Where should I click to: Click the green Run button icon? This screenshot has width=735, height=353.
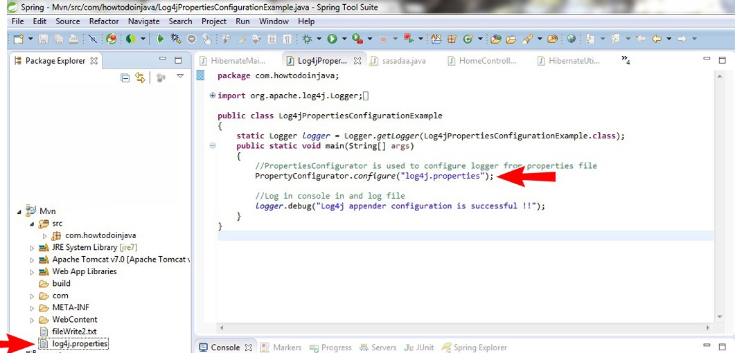(x=333, y=39)
